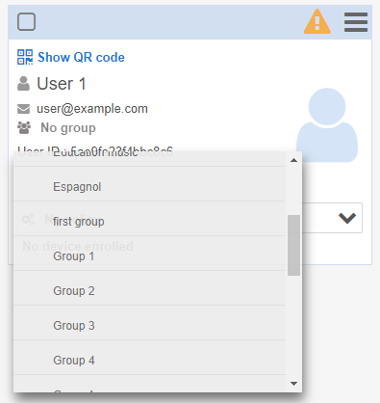Image resolution: width=380 pixels, height=403 pixels.
Task: Open the Show QR code link
Action: tap(81, 57)
